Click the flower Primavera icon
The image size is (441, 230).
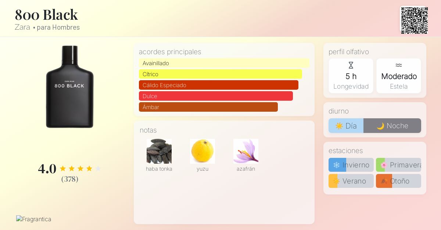tap(384, 165)
